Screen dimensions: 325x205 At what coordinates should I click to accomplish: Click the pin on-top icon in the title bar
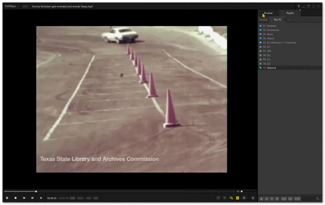(299, 6)
